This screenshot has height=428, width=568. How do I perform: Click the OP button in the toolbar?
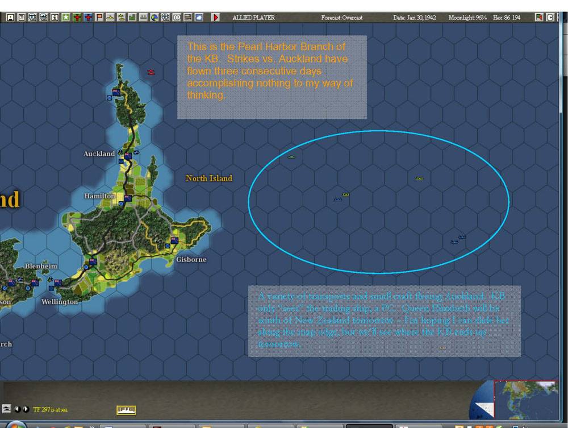tap(177, 18)
